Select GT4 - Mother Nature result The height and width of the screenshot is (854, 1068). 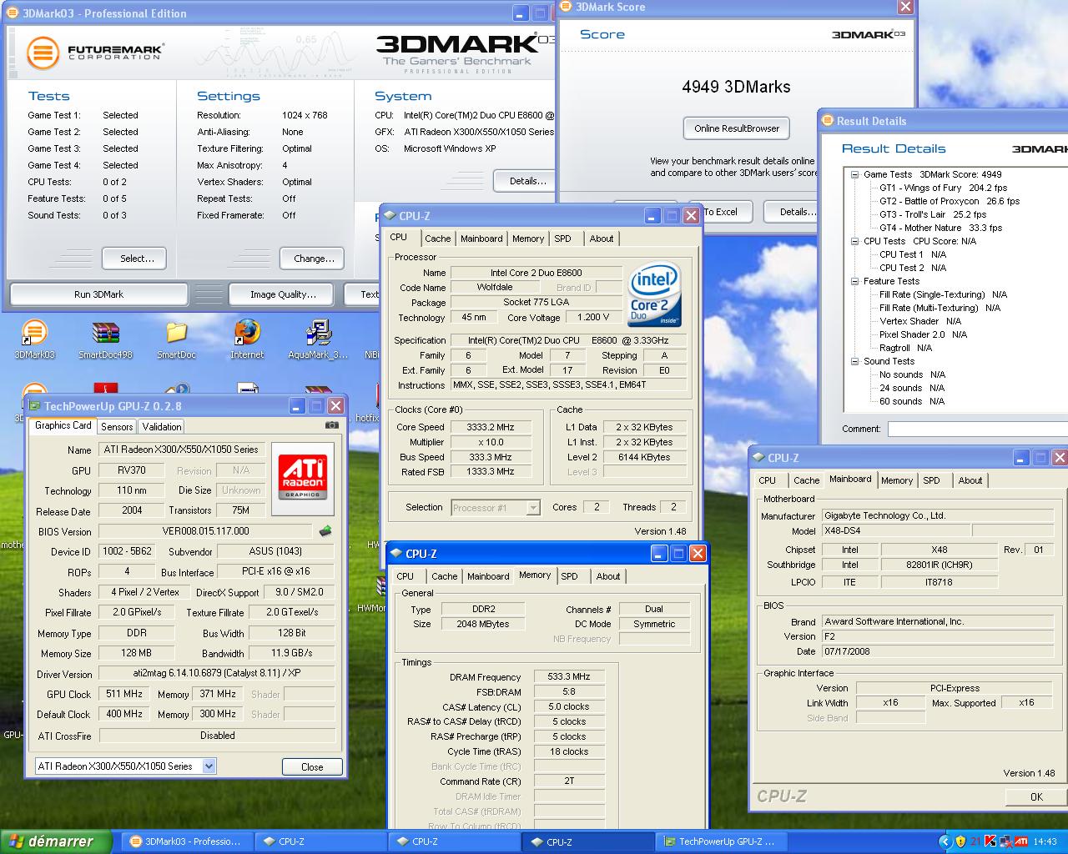click(x=940, y=228)
